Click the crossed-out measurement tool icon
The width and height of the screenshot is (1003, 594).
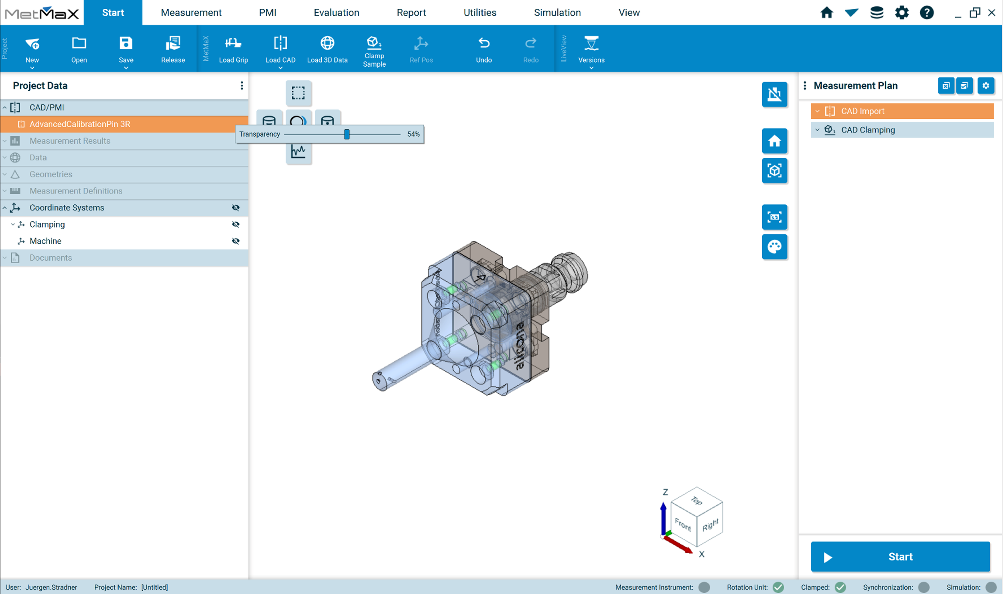774,94
